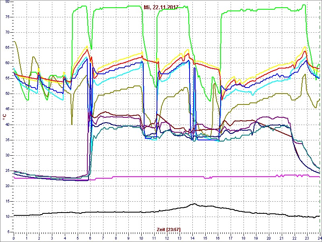Click the green dashed time cursor line
Viewport: 322px width, 242px height.
pyautogui.click(x=320, y=117)
